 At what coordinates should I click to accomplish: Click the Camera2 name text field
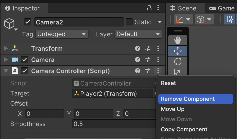point(79,22)
